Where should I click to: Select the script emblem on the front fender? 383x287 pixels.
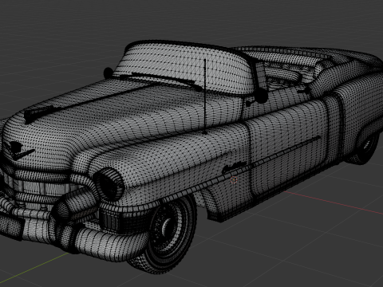[234, 167]
